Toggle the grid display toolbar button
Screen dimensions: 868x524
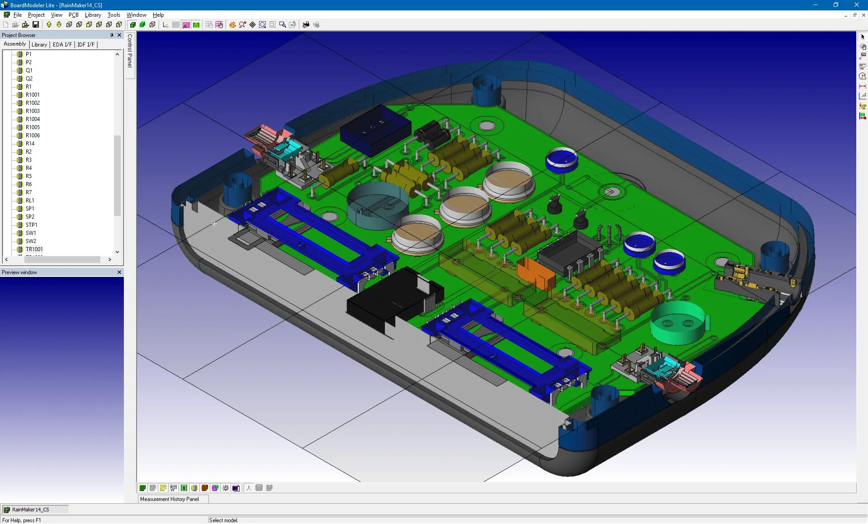[x=176, y=25]
